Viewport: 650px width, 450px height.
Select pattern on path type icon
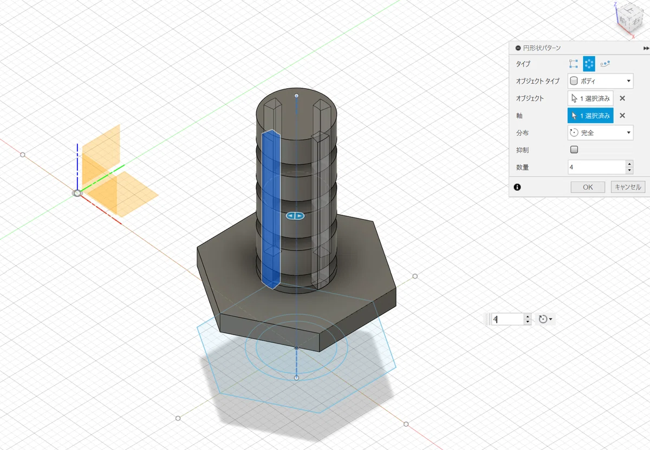pos(605,64)
